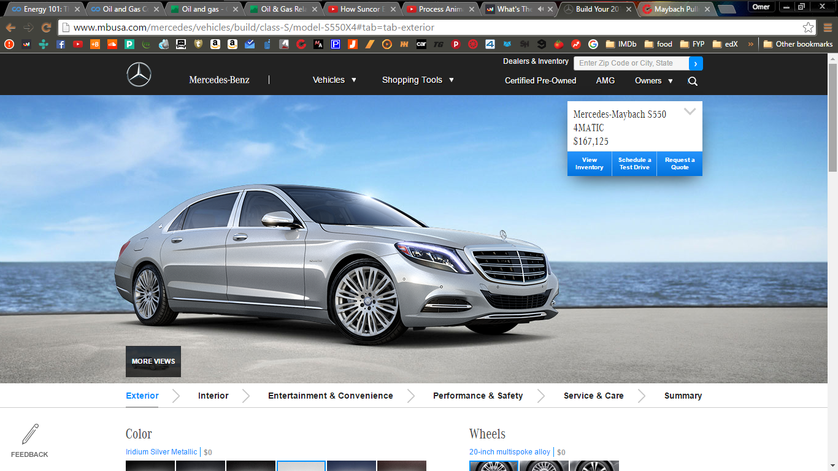Screen dimensions: 838x471
Task: Open the blue P parking bookmark icon
Action: [336, 44]
